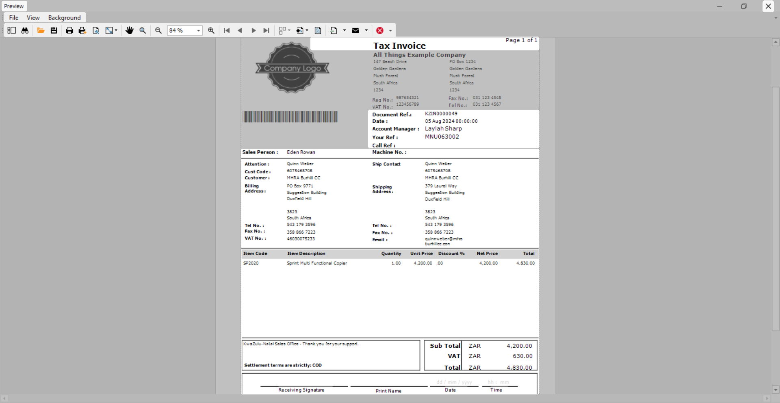Click the VAT amount 630.00

(x=522, y=356)
